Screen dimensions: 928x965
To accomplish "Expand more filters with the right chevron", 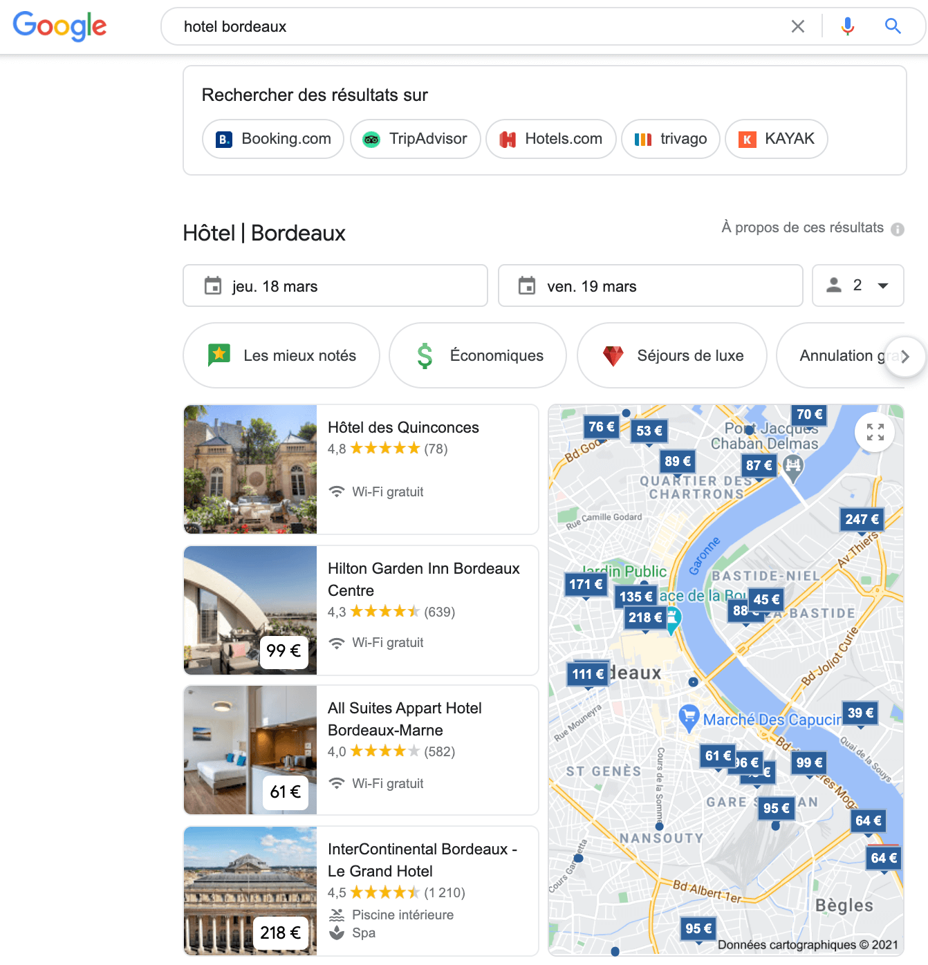I will pos(906,356).
